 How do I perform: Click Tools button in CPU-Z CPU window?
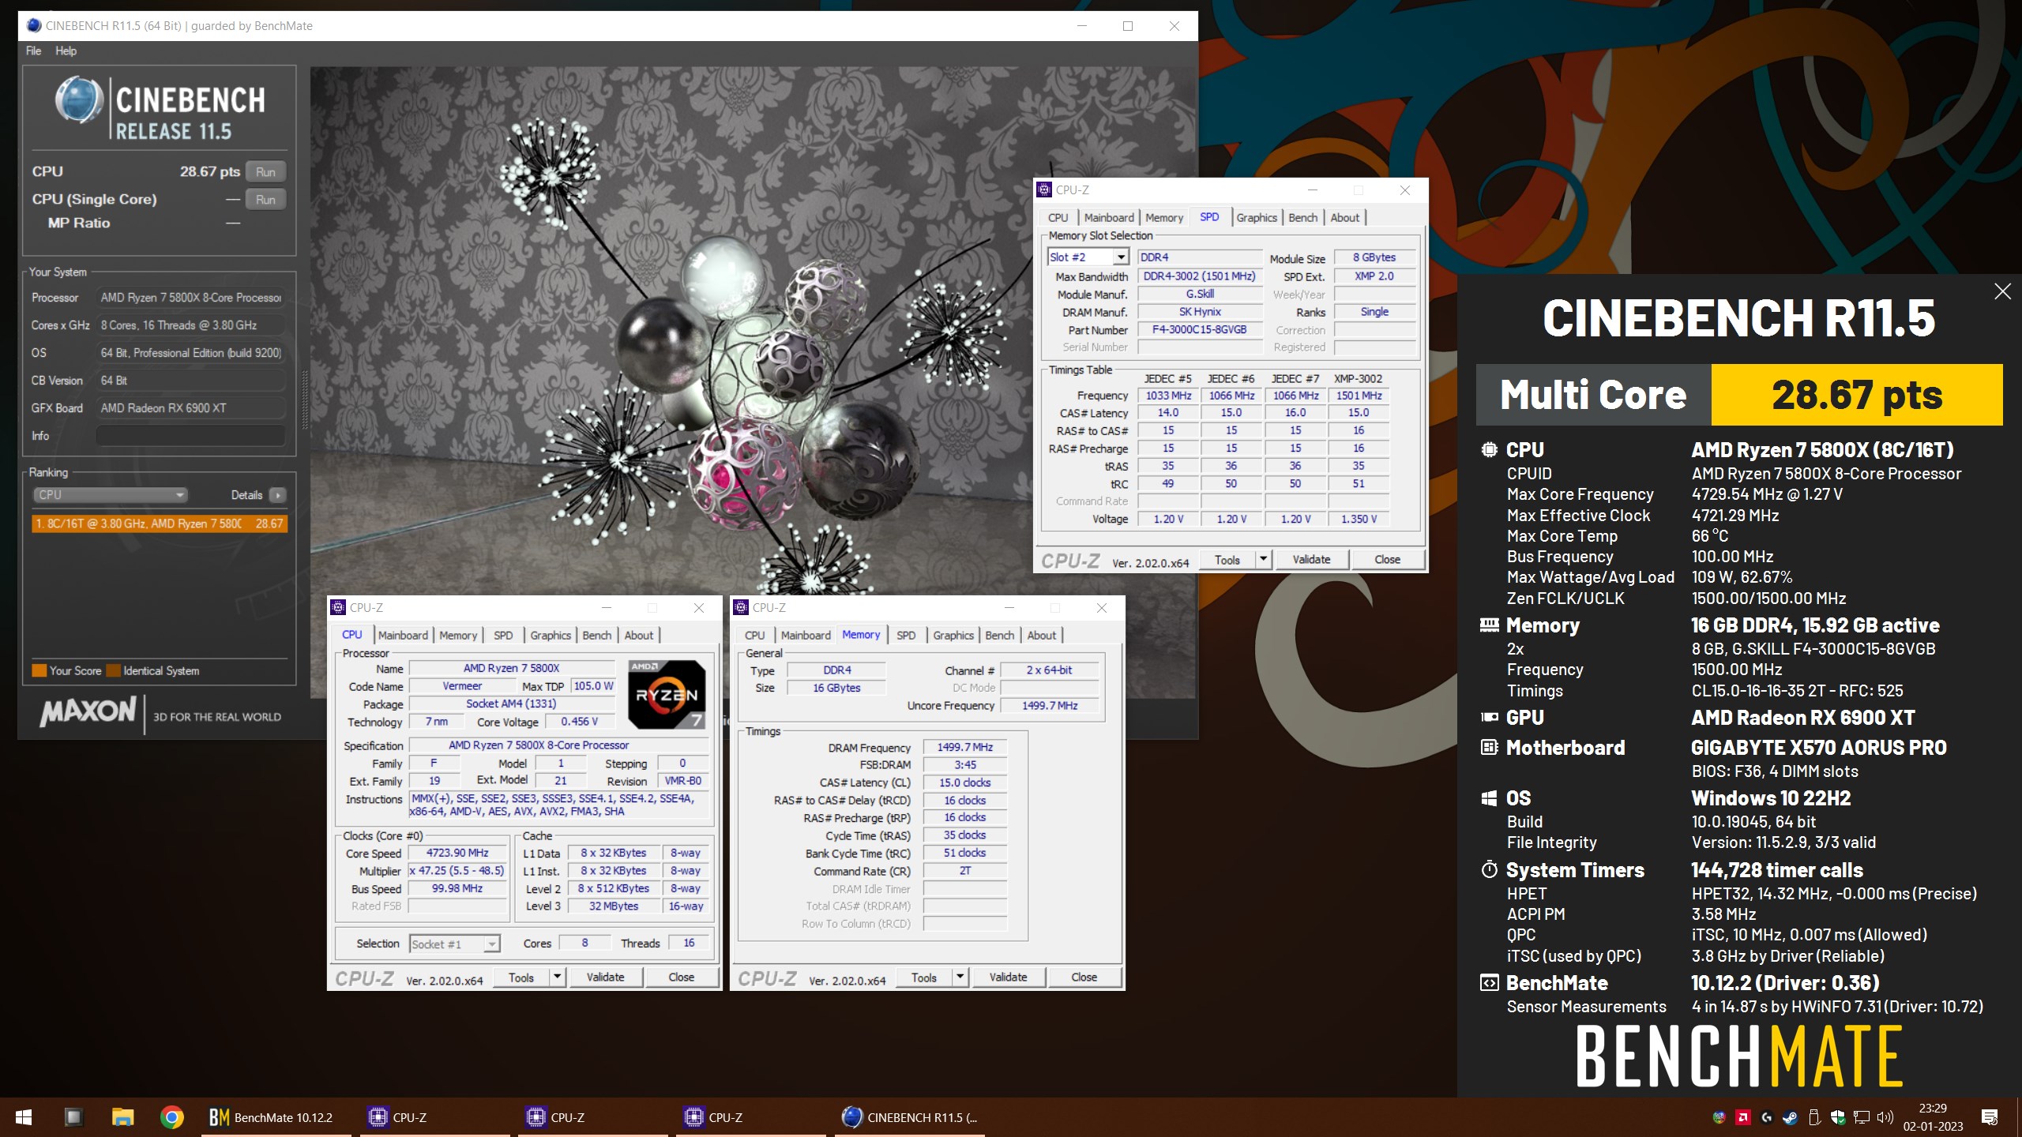pyautogui.click(x=521, y=978)
